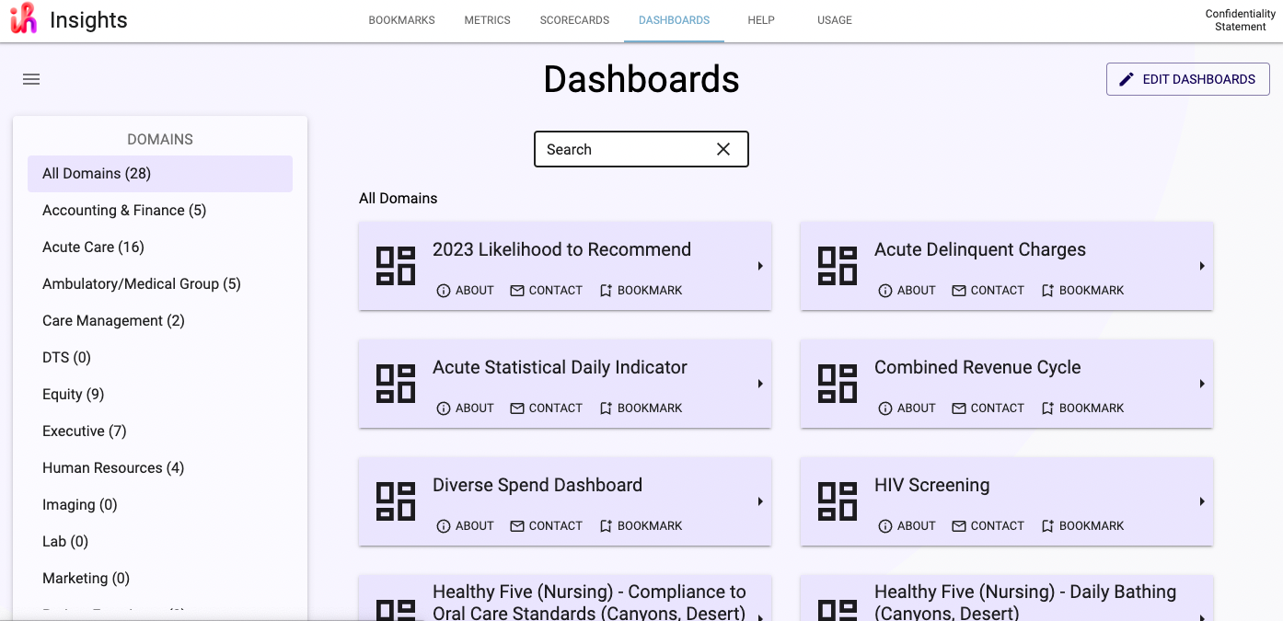Bookmark the HIV Screening dashboard

[1082, 525]
